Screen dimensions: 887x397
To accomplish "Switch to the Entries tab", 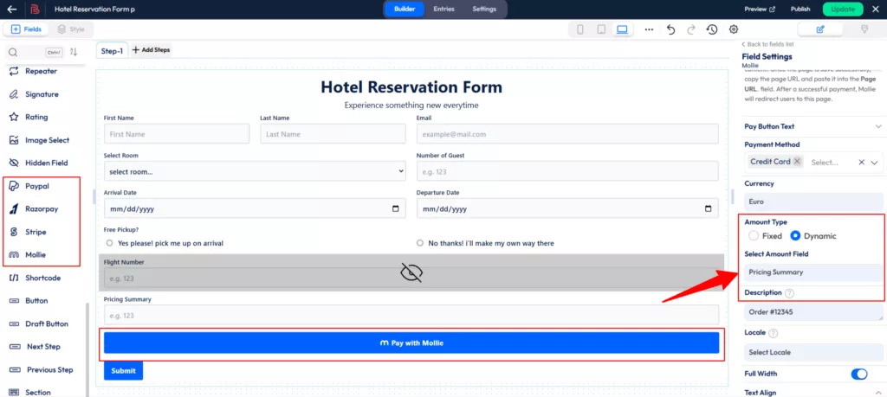I will [x=443, y=9].
